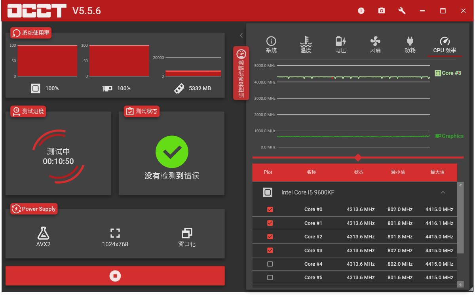Open settings with the wrench icon

402,11
